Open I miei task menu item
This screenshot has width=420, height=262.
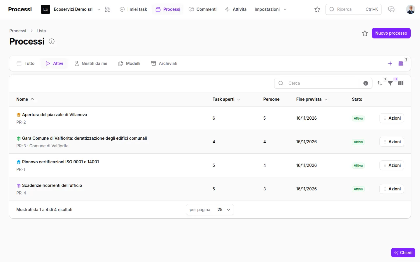pyautogui.click(x=133, y=9)
